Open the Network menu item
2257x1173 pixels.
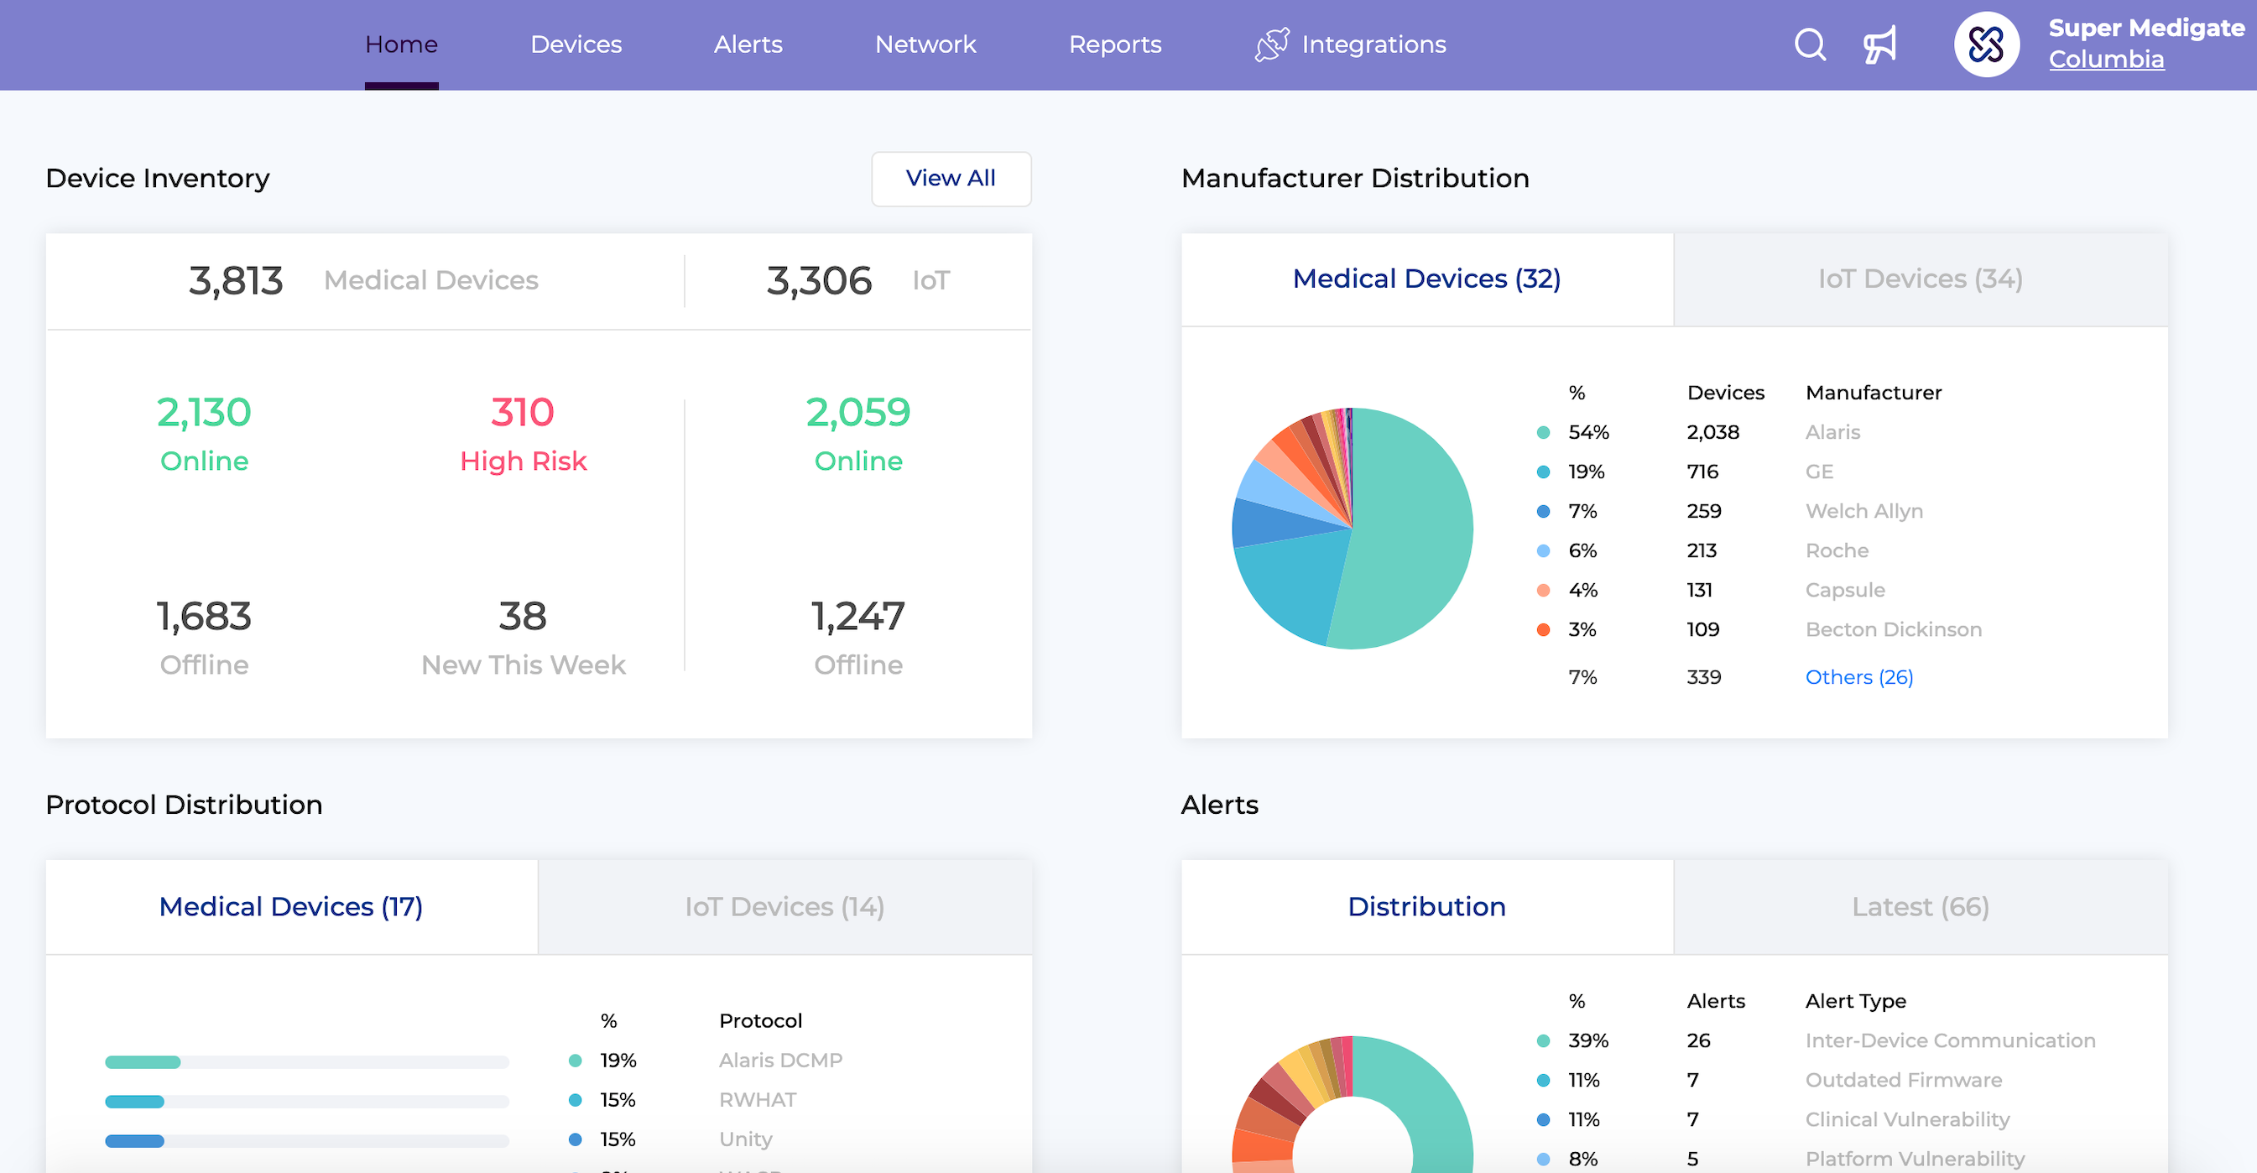pyautogui.click(x=925, y=44)
